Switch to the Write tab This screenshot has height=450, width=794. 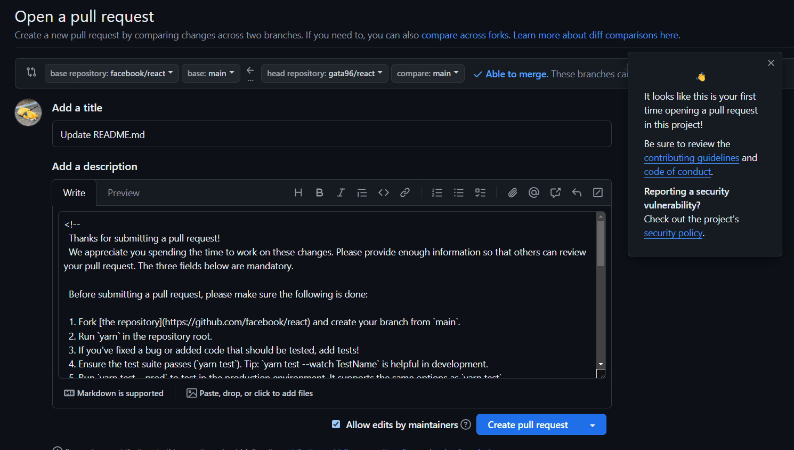tap(74, 193)
